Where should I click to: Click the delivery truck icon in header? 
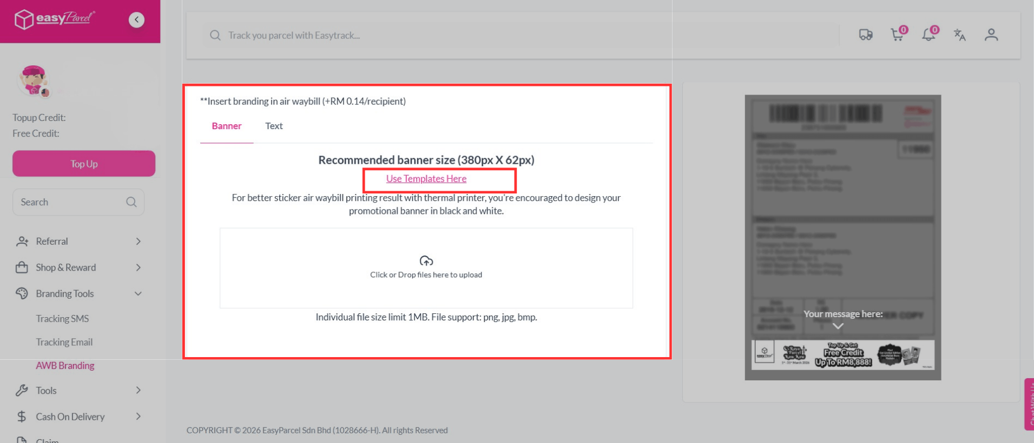(x=865, y=35)
